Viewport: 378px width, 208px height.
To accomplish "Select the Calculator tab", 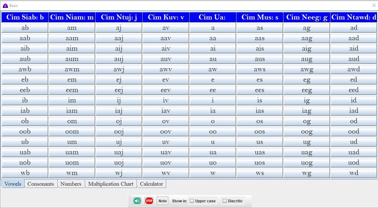I will [x=151, y=184].
